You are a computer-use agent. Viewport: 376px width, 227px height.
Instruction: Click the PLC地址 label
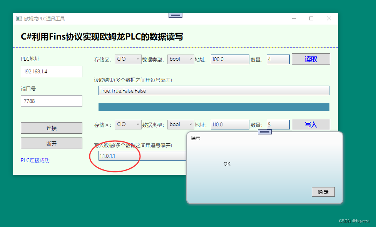point(30,59)
